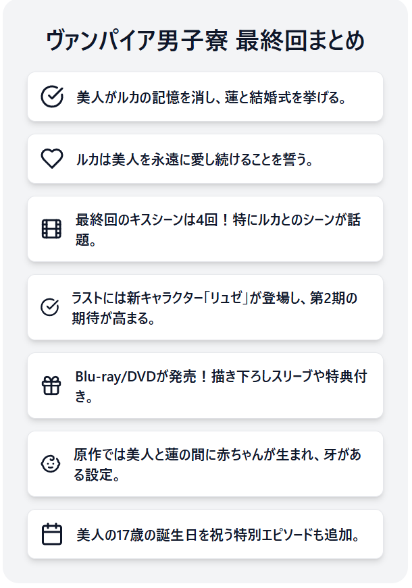Click the card mentioning 新キャラクター「リュゼ」
This screenshot has width=412, height=588.
click(x=205, y=307)
